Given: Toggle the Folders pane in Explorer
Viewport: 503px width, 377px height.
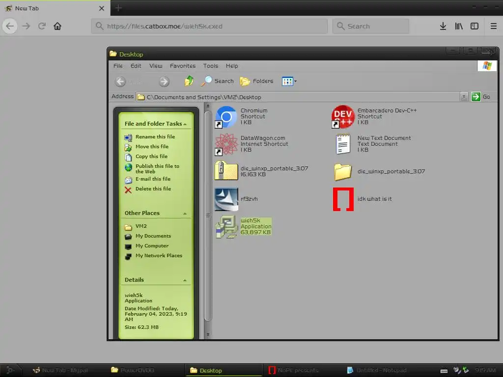Looking at the screenshot, I should coord(256,81).
